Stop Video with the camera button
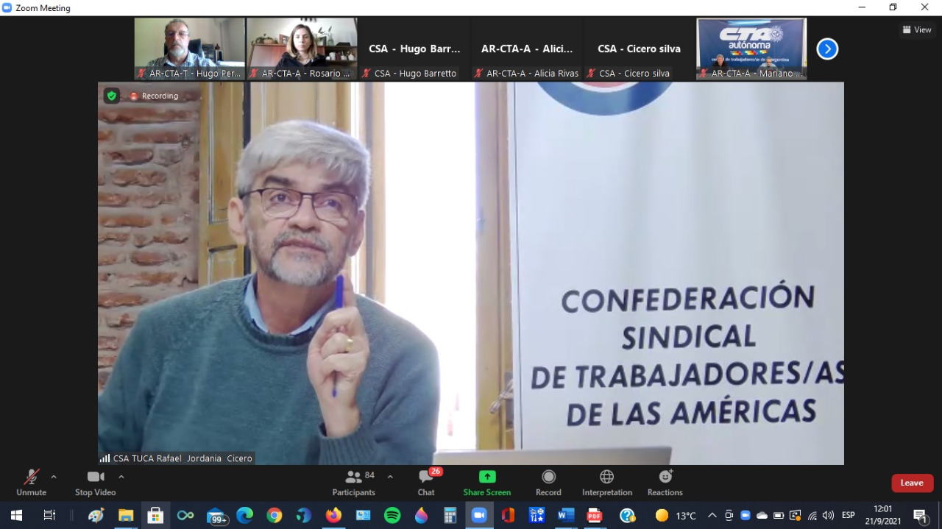 [x=95, y=483]
